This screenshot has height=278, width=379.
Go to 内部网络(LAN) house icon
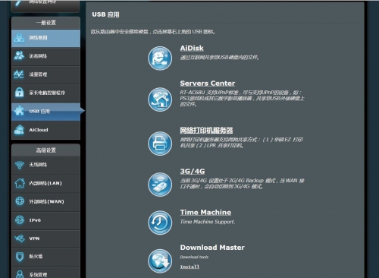pyautogui.click(x=20, y=183)
